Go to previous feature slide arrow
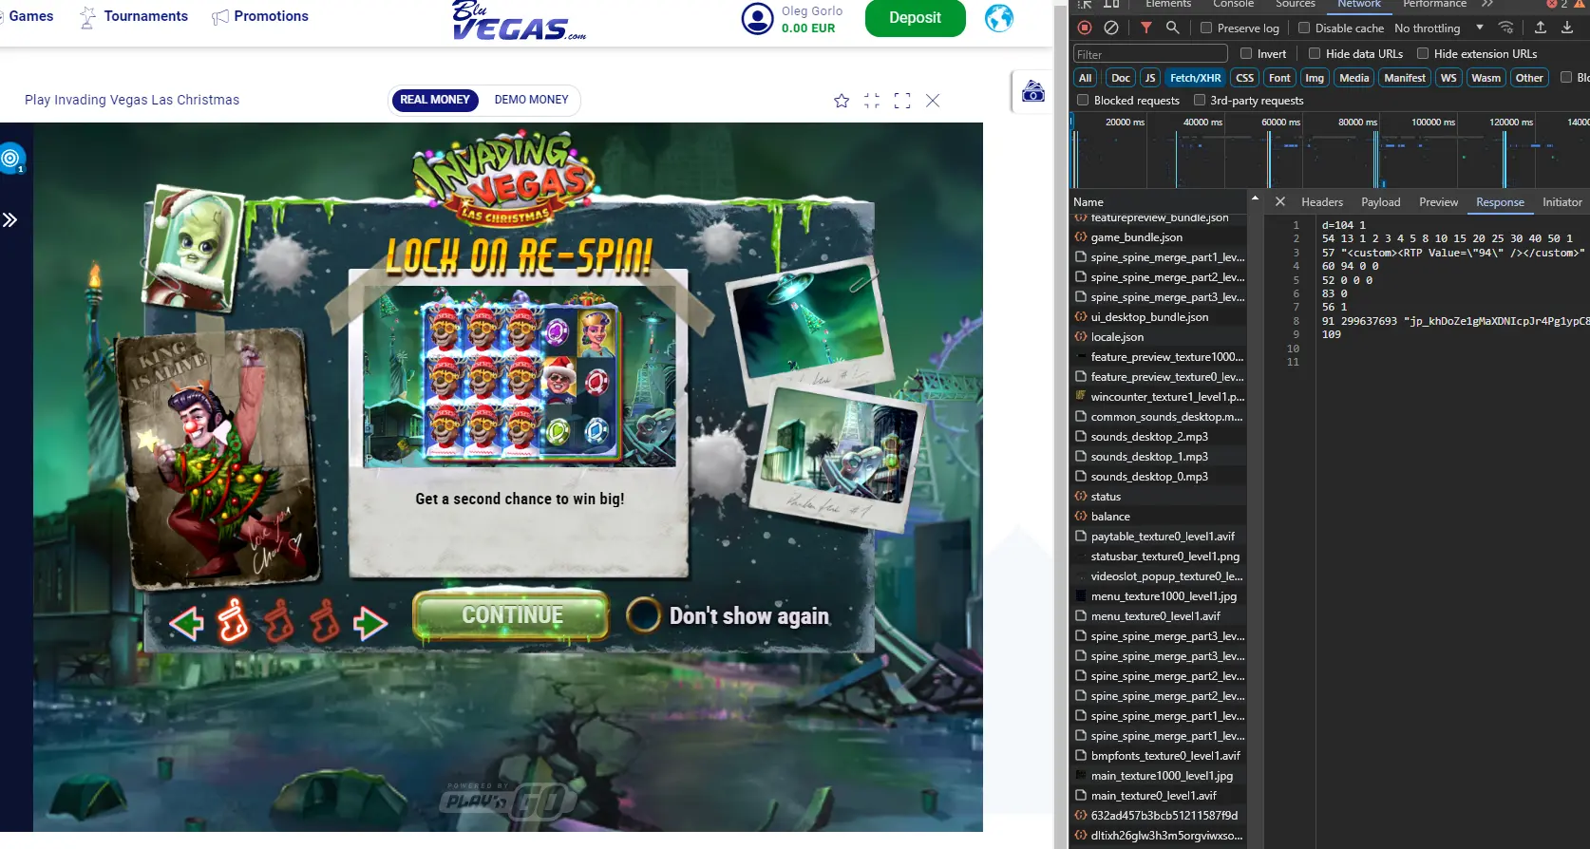1590x849 pixels. [x=187, y=624]
